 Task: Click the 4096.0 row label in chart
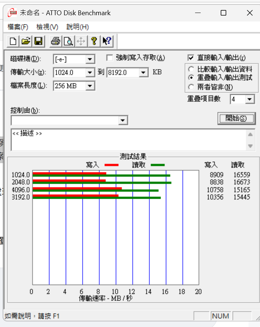click(21, 190)
